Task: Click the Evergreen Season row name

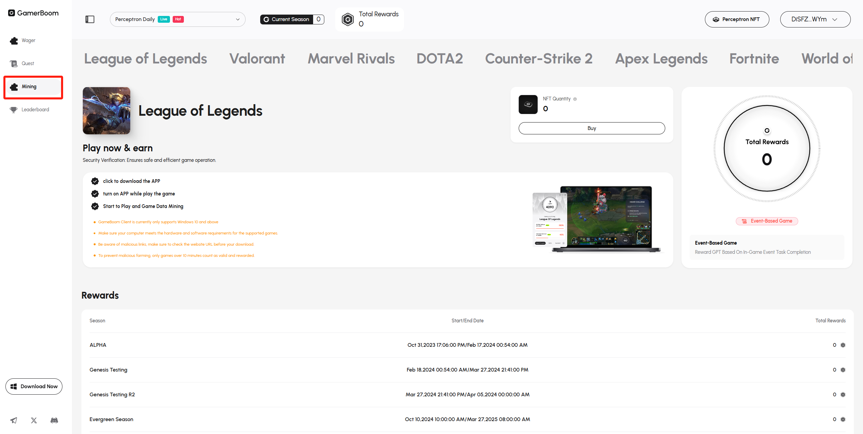Action: tap(111, 419)
